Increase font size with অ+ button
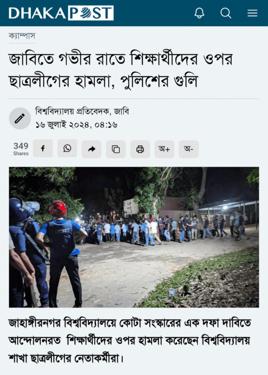The height and width of the screenshot is (375, 268). click(164, 149)
